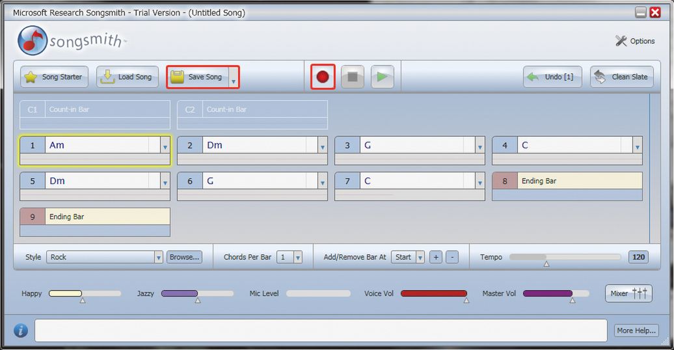
Task: Click the Songsmith logo icon
Action: (x=33, y=41)
